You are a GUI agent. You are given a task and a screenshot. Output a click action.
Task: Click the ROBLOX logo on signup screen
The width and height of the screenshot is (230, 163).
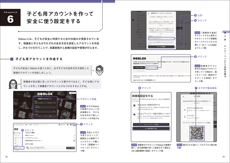pos(45,94)
